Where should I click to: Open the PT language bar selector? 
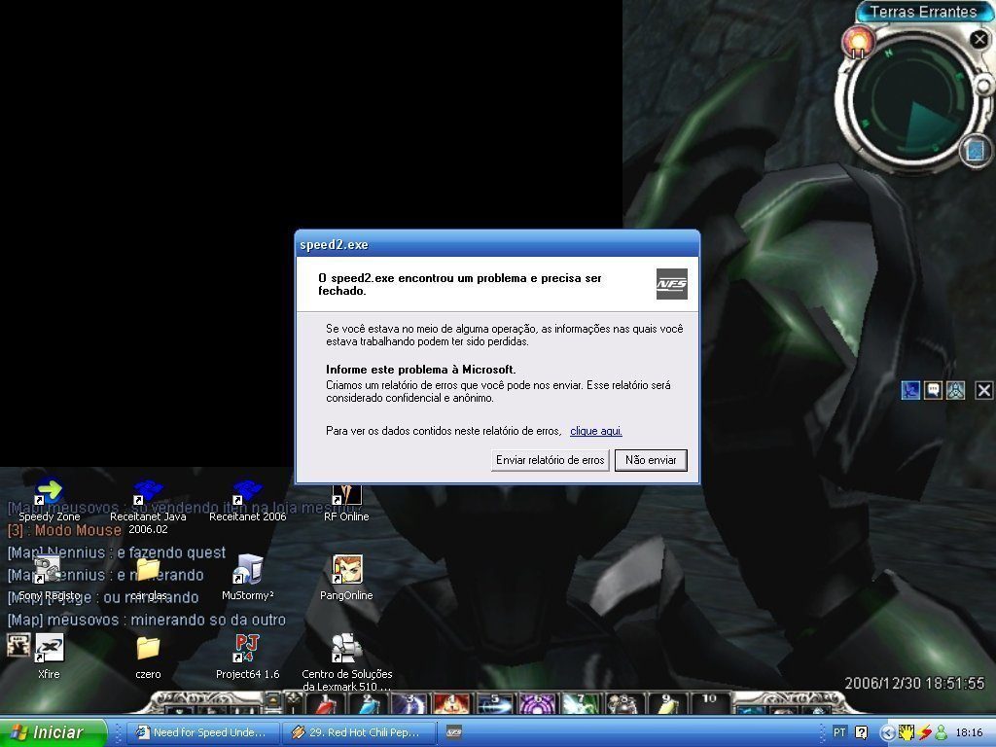(839, 732)
